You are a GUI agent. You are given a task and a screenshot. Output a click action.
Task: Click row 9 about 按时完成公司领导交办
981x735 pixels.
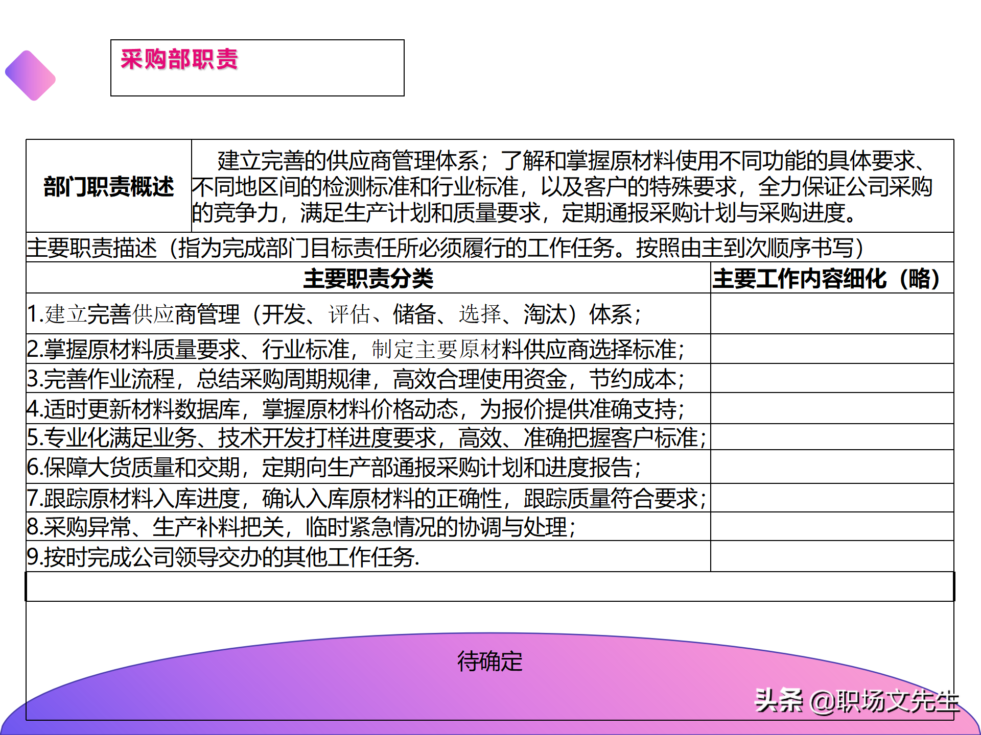(x=368, y=556)
